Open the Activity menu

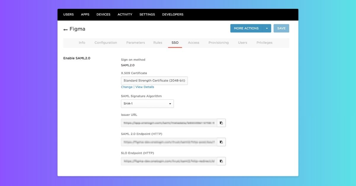click(125, 14)
